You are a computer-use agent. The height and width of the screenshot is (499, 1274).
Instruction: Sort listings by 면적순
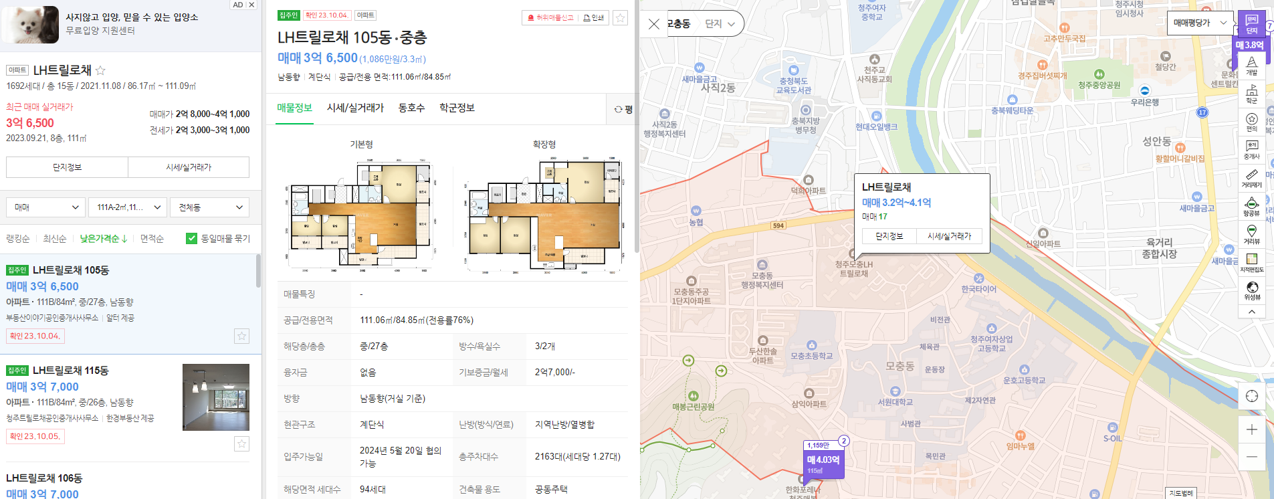[152, 239]
